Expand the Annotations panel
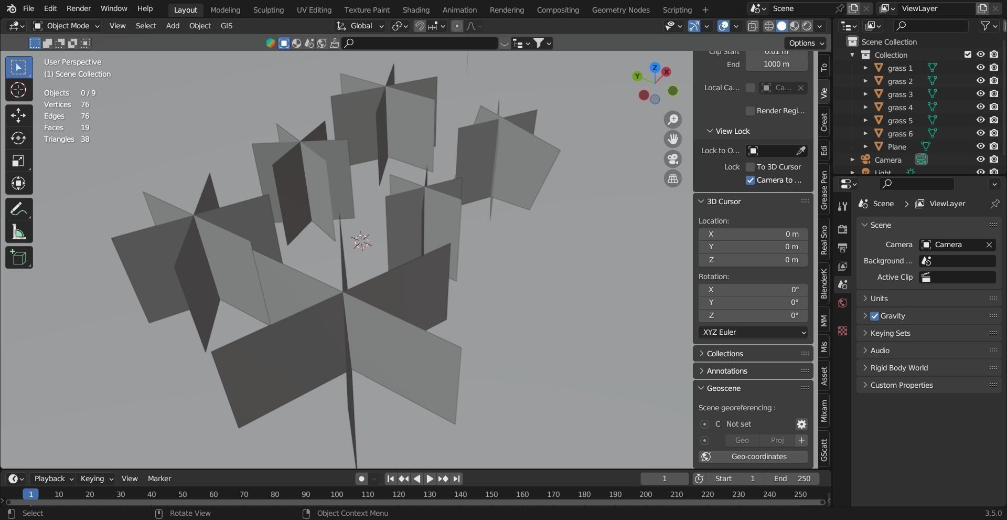Screen dimensions: 1007x520 coord(753,371)
